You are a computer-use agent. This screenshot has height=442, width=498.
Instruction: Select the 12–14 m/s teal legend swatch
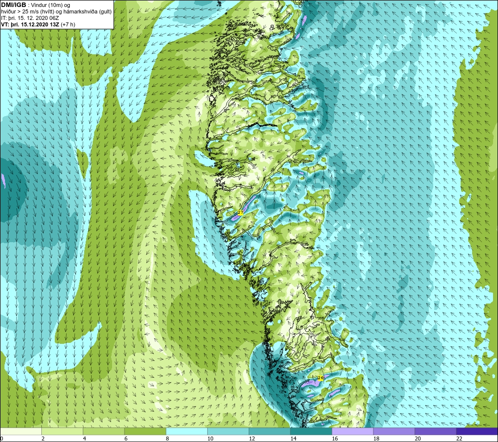coord(269,431)
